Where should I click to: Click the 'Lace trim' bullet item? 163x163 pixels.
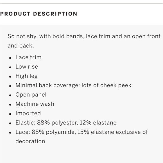(28, 57)
